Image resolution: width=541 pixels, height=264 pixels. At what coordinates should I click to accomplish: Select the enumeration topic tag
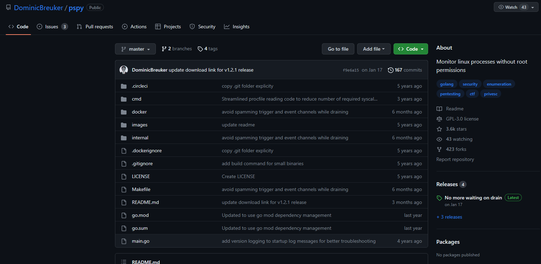[x=499, y=84]
